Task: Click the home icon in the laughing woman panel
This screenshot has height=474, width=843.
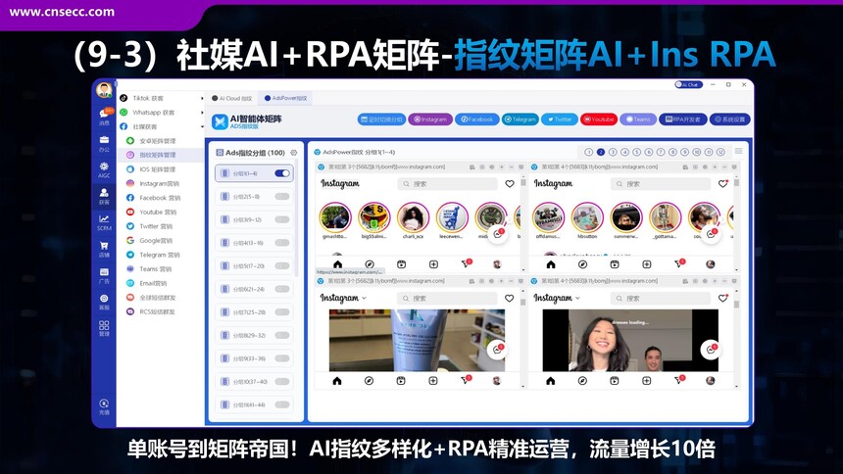Action: point(551,381)
